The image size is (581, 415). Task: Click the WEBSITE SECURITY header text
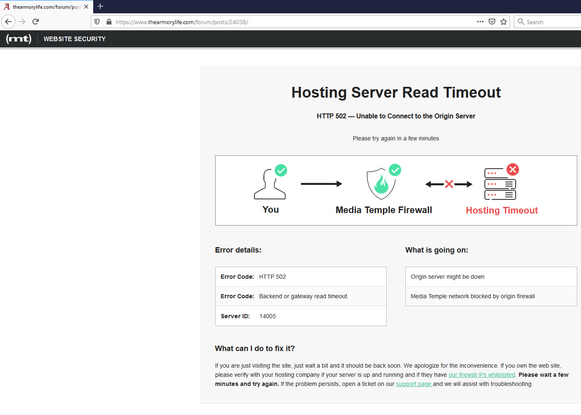point(74,39)
